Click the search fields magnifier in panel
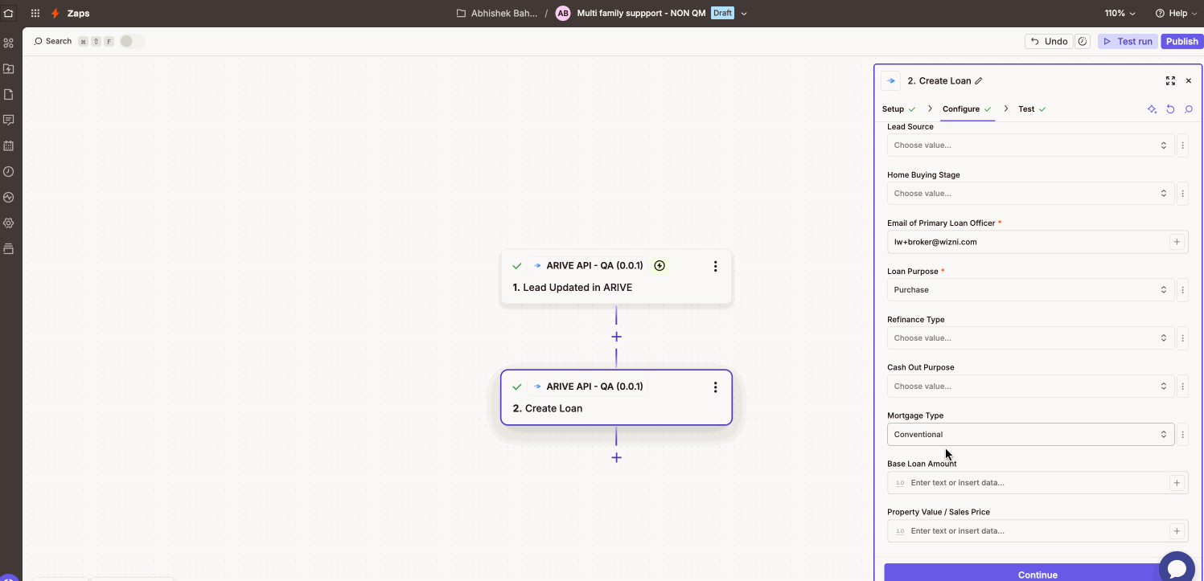 [x=1189, y=109]
